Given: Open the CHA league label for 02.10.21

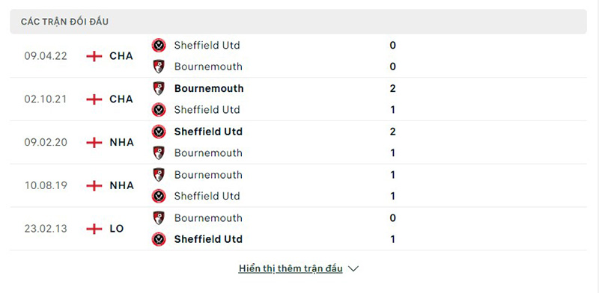Looking at the screenshot, I should click(121, 99).
